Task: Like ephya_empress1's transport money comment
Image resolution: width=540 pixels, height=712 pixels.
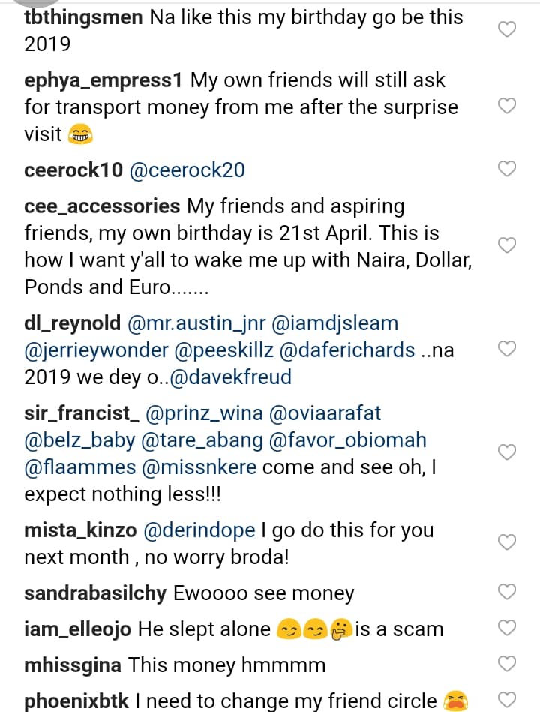Action: (x=508, y=106)
